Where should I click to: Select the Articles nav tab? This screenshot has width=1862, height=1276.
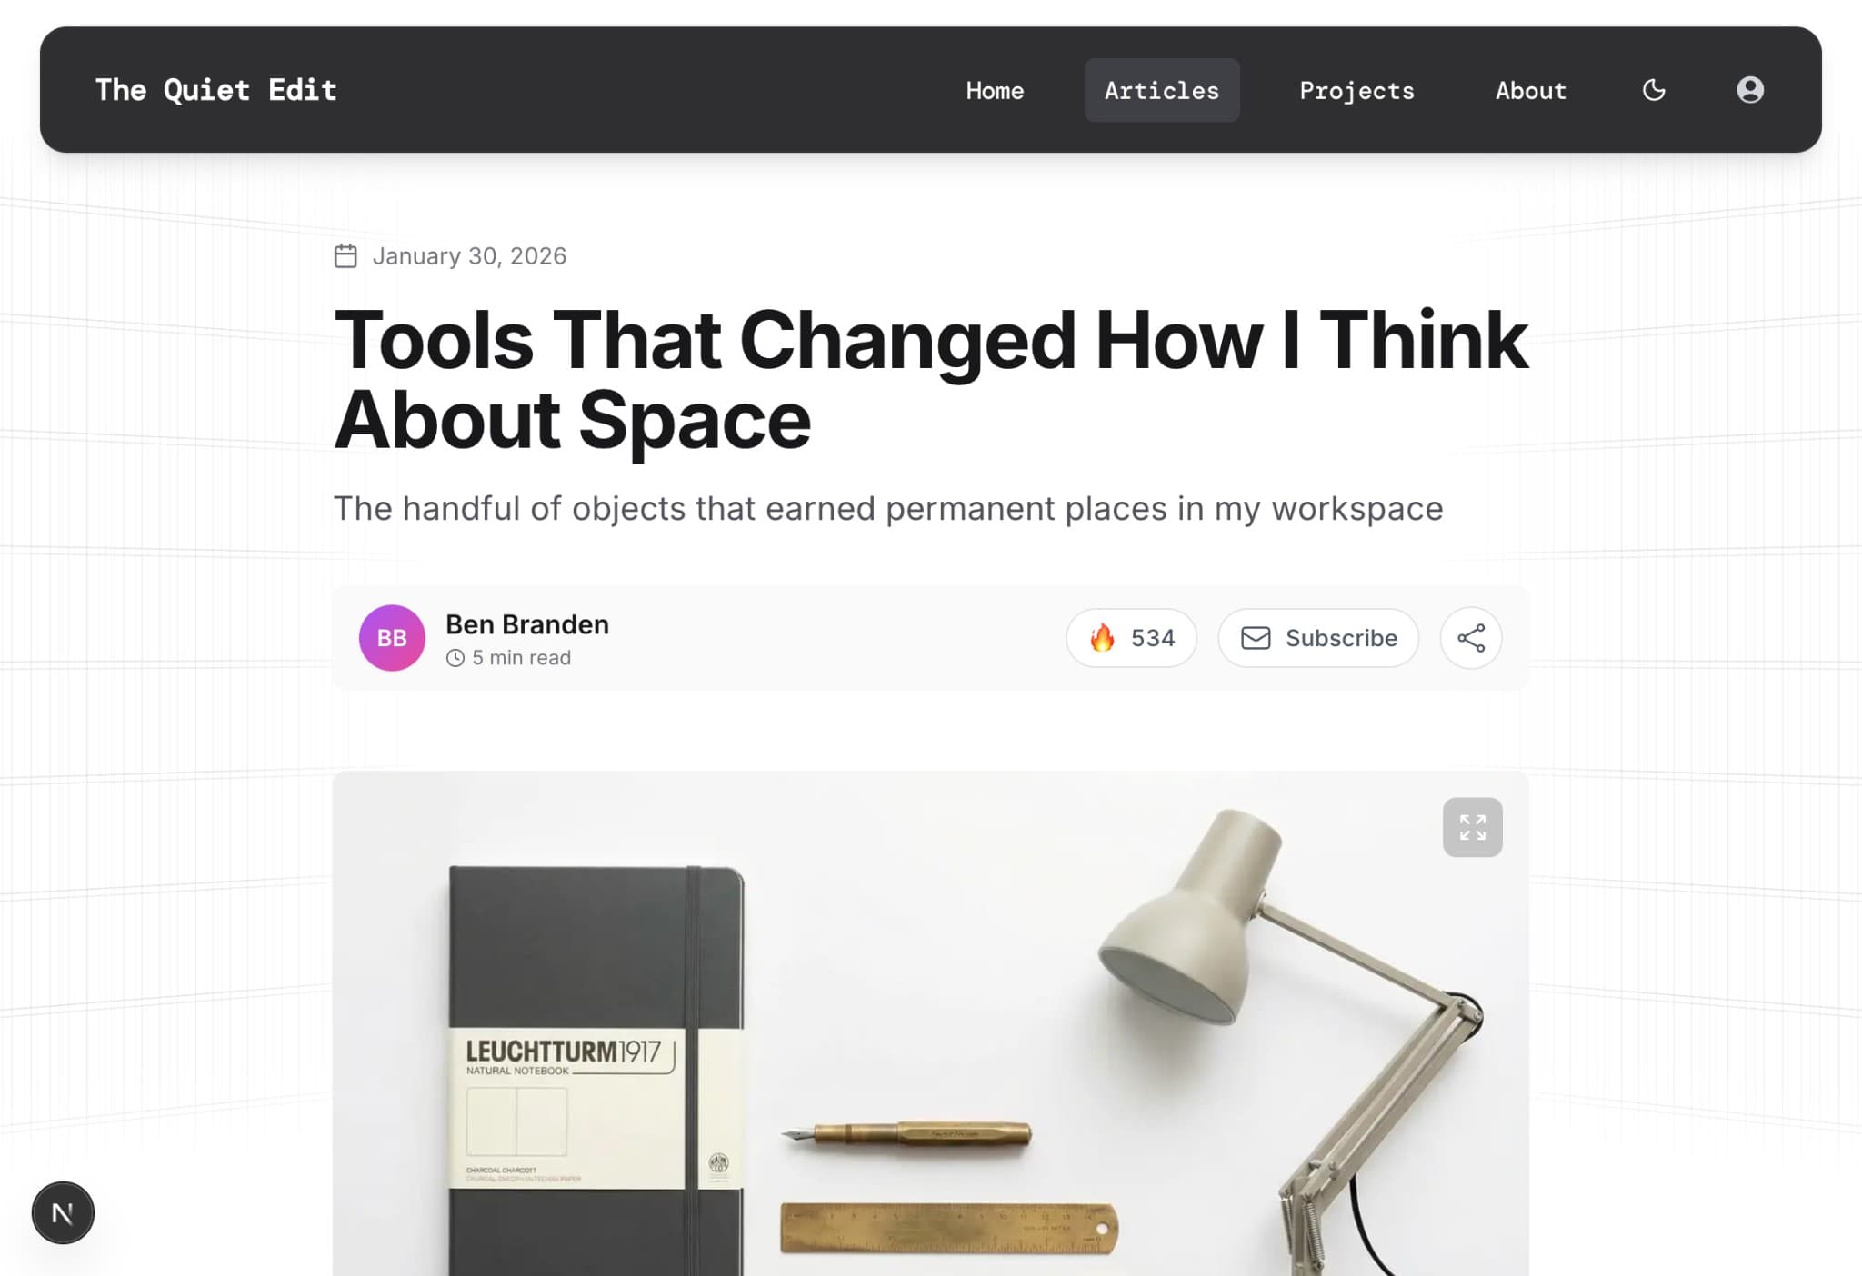click(x=1162, y=90)
